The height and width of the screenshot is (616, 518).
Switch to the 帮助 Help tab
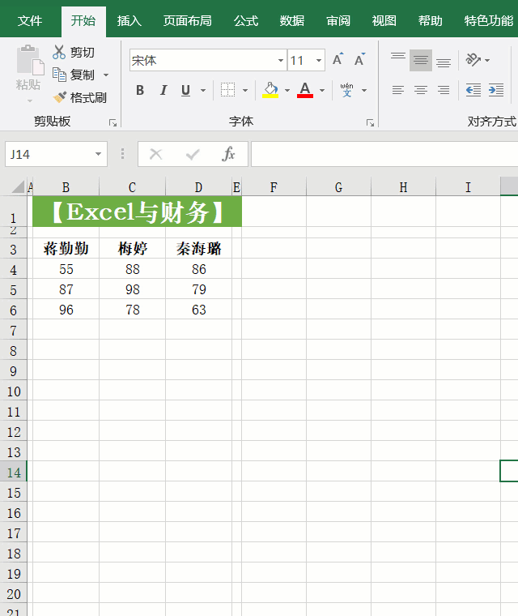(431, 20)
